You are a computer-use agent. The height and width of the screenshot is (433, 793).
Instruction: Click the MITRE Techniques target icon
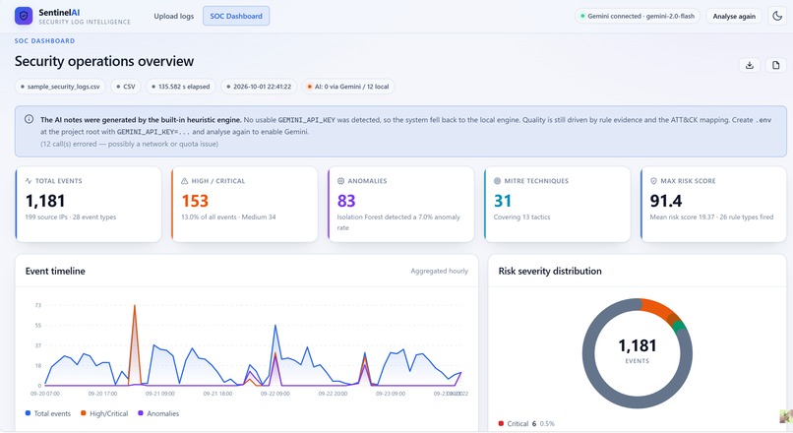[497, 181]
